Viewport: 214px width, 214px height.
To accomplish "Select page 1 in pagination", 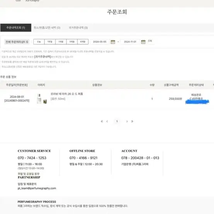I will [x=117, y=121].
